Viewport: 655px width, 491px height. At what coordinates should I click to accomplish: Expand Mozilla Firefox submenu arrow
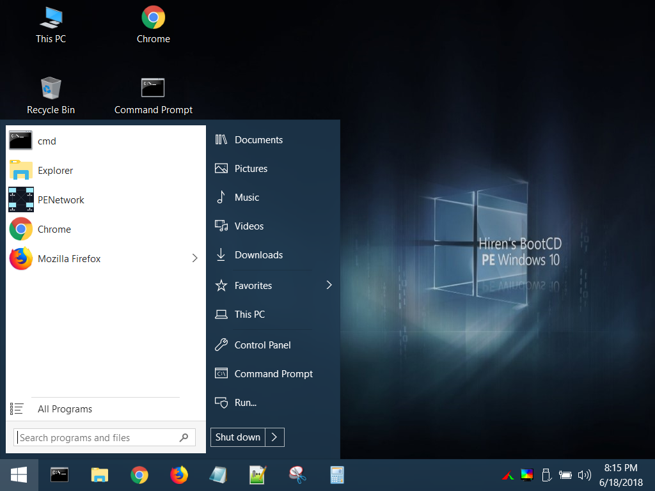point(194,258)
